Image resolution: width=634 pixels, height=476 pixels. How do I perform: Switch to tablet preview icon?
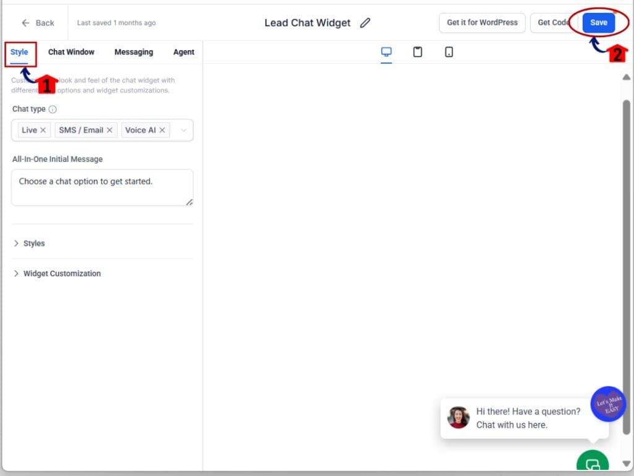(x=418, y=52)
